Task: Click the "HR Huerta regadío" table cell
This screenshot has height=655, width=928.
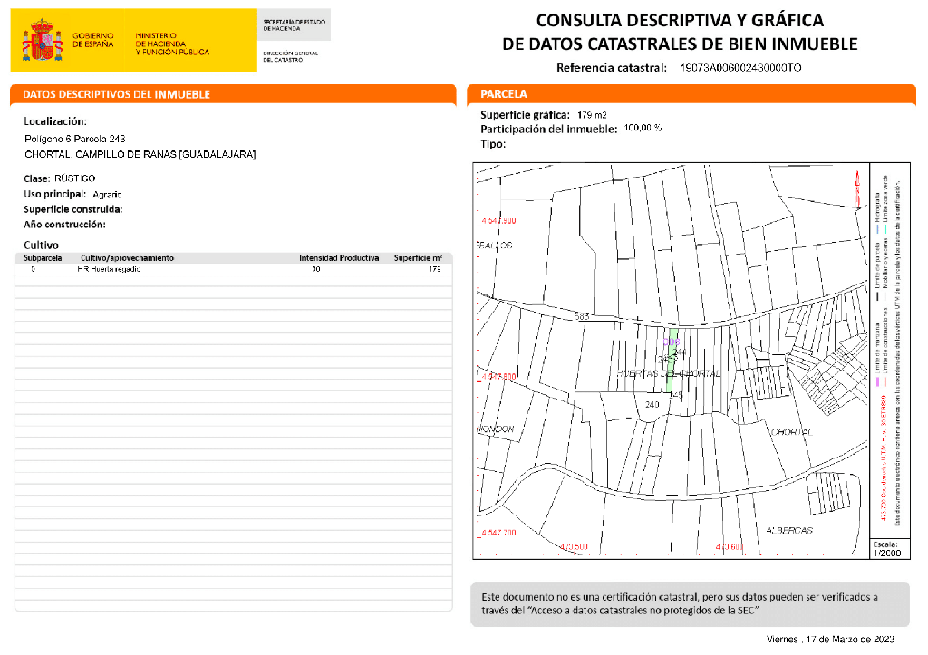Action: click(x=109, y=269)
